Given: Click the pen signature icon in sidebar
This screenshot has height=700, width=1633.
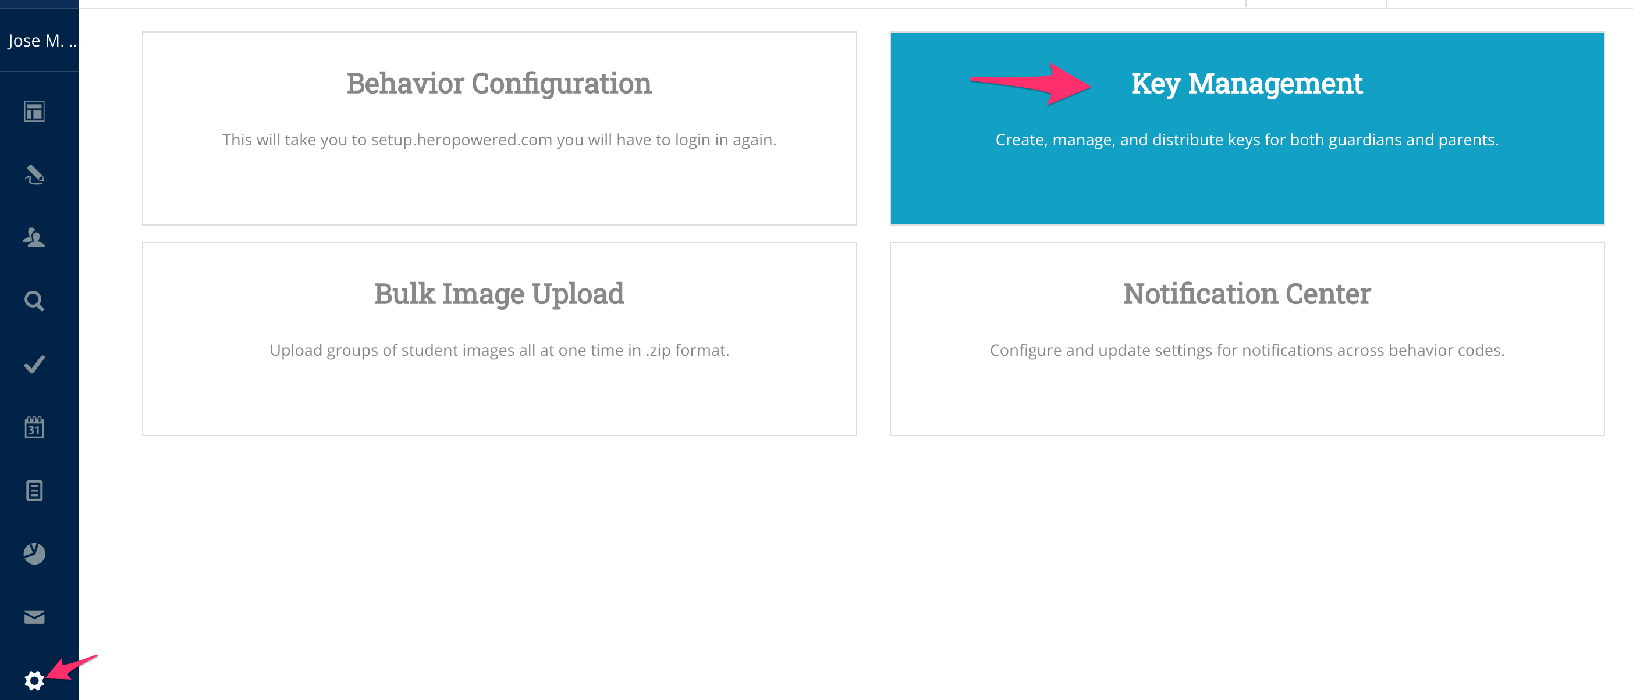Looking at the screenshot, I should (x=34, y=175).
